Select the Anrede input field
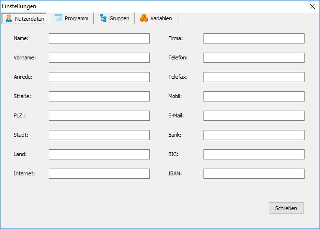The width and height of the screenshot is (320, 229). pos(99,77)
